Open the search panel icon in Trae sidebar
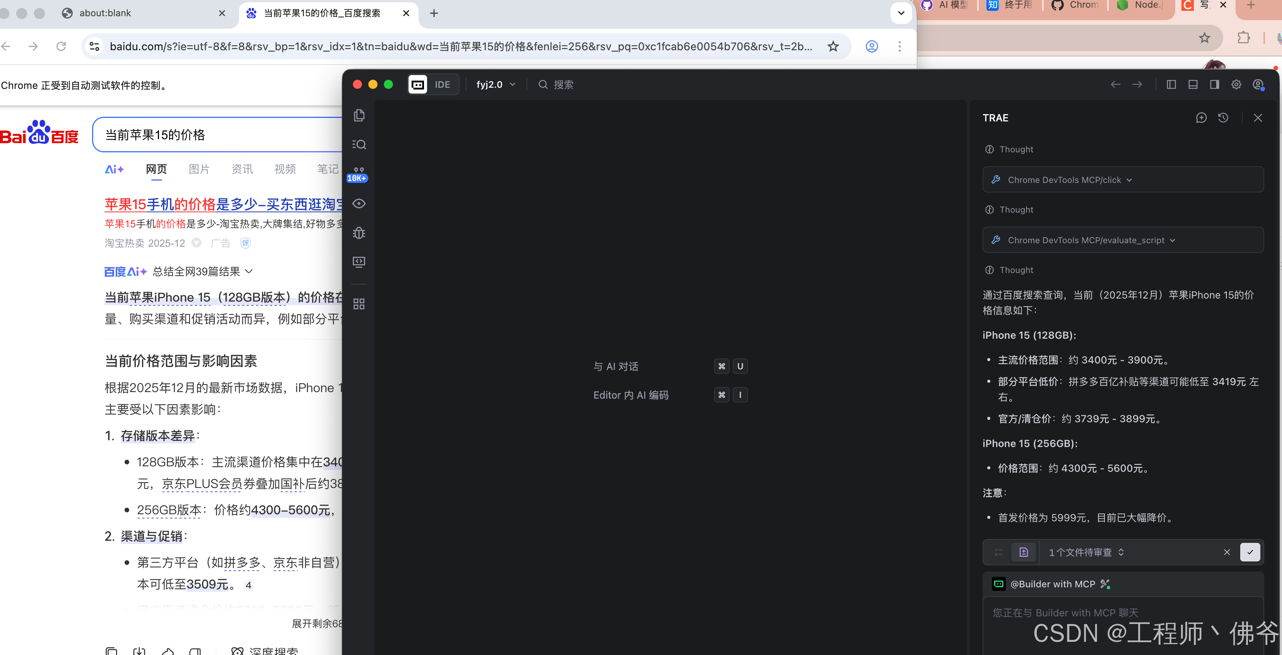This screenshot has height=655, width=1282. pyautogui.click(x=359, y=145)
